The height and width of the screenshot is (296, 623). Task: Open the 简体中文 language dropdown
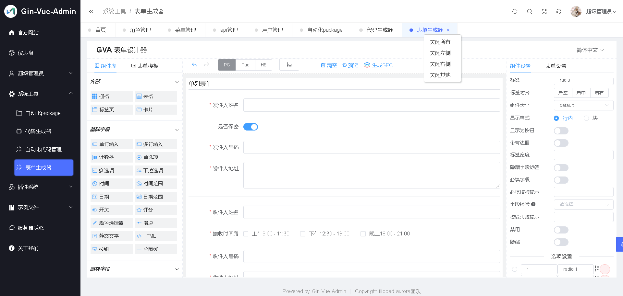click(590, 50)
